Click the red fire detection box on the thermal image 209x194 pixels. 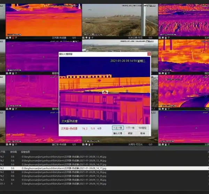pyautogui.click(x=105, y=92)
